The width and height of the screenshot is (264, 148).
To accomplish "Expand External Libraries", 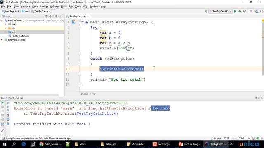I will tap(2, 40).
